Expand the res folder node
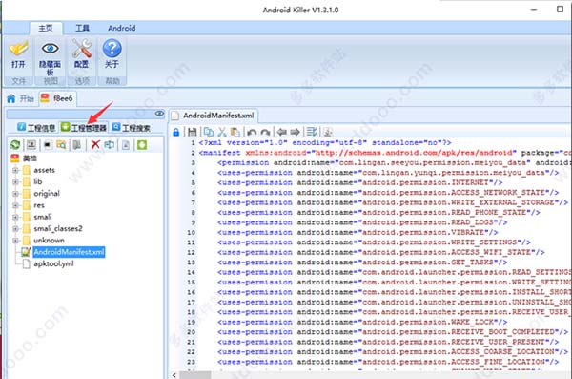The height and width of the screenshot is (379, 572). coord(15,205)
